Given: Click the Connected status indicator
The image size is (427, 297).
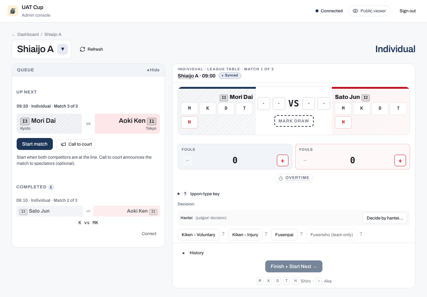Looking at the screenshot, I should click(x=329, y=11).
